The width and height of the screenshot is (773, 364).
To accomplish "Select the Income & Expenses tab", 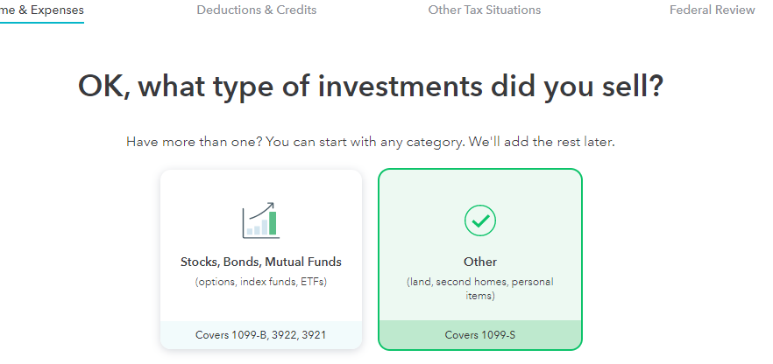I will (42, 10).
